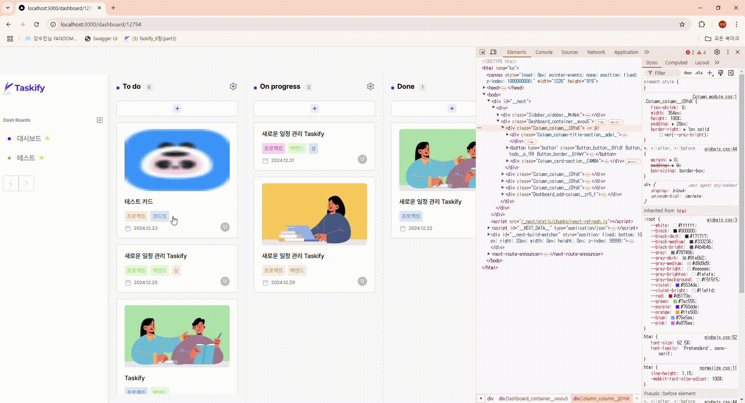The width and height of the screenshot is (745, 403).
Task: Add a card to On progress column
Action: click(x=315, y=108)
